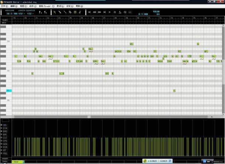
Task: Click the vertical scrollbar up arrow
Action: pos(223,25)
